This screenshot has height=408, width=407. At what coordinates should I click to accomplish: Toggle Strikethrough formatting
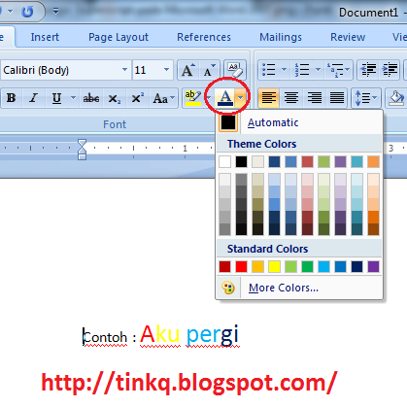[91, 98]
